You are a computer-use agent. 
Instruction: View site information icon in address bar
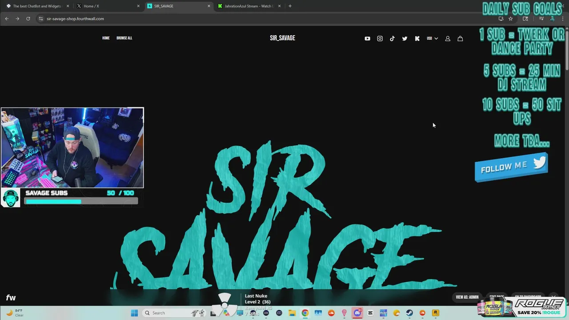[40, 19]
